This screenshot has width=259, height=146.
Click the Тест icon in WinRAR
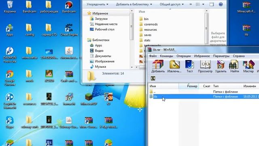tap(190, 67)
